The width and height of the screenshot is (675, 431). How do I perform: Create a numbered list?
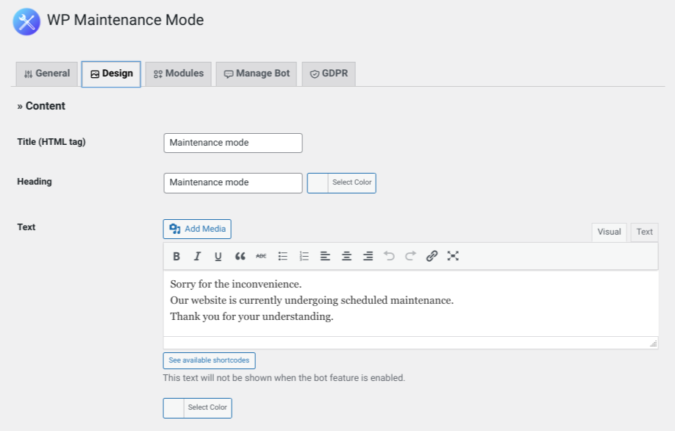304,256
